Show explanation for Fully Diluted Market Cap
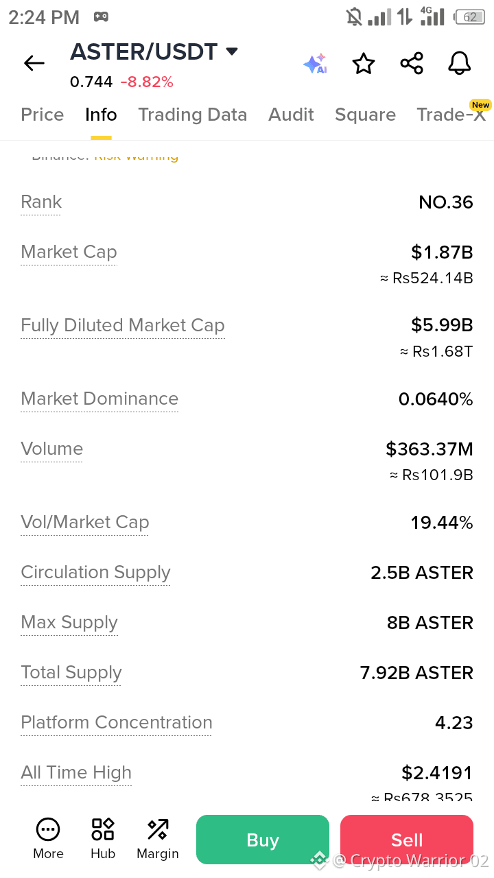 click(123, 325)
